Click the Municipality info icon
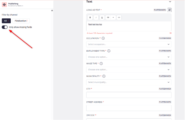This screenshot has height=120, width=185. 104,76
